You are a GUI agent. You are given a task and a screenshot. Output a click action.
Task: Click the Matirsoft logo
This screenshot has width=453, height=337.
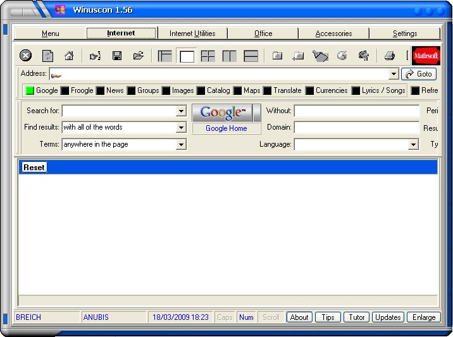[x=426, y=56]
